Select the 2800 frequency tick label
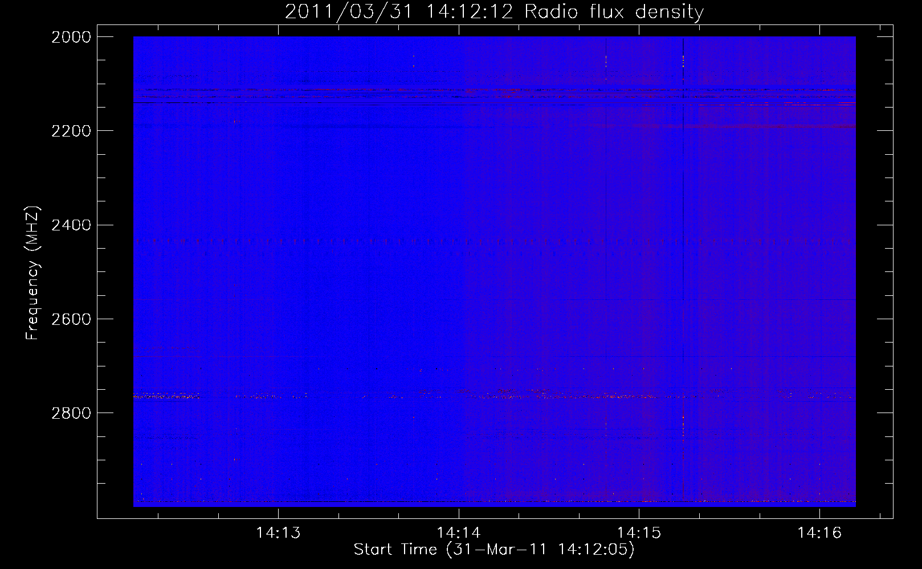 (71, 413)
